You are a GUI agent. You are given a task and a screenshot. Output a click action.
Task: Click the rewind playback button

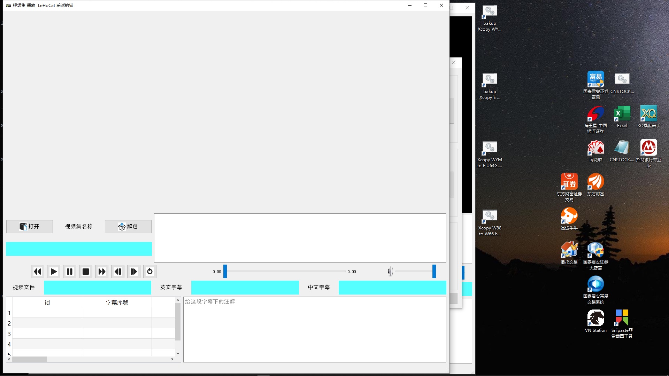click(x=38, y=272)
